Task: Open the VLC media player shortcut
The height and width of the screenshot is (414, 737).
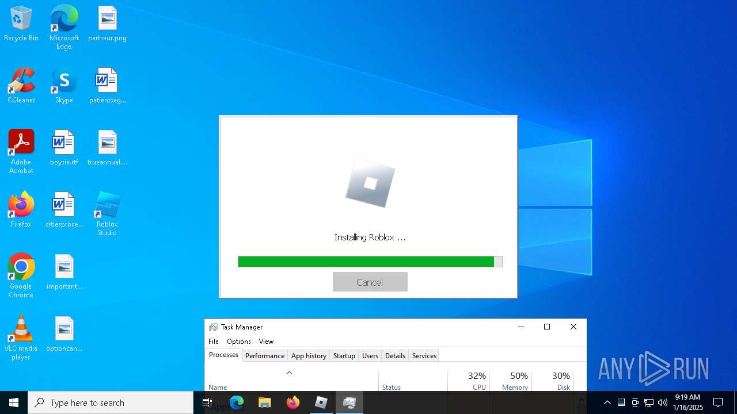Action: [x=21, y=338]
